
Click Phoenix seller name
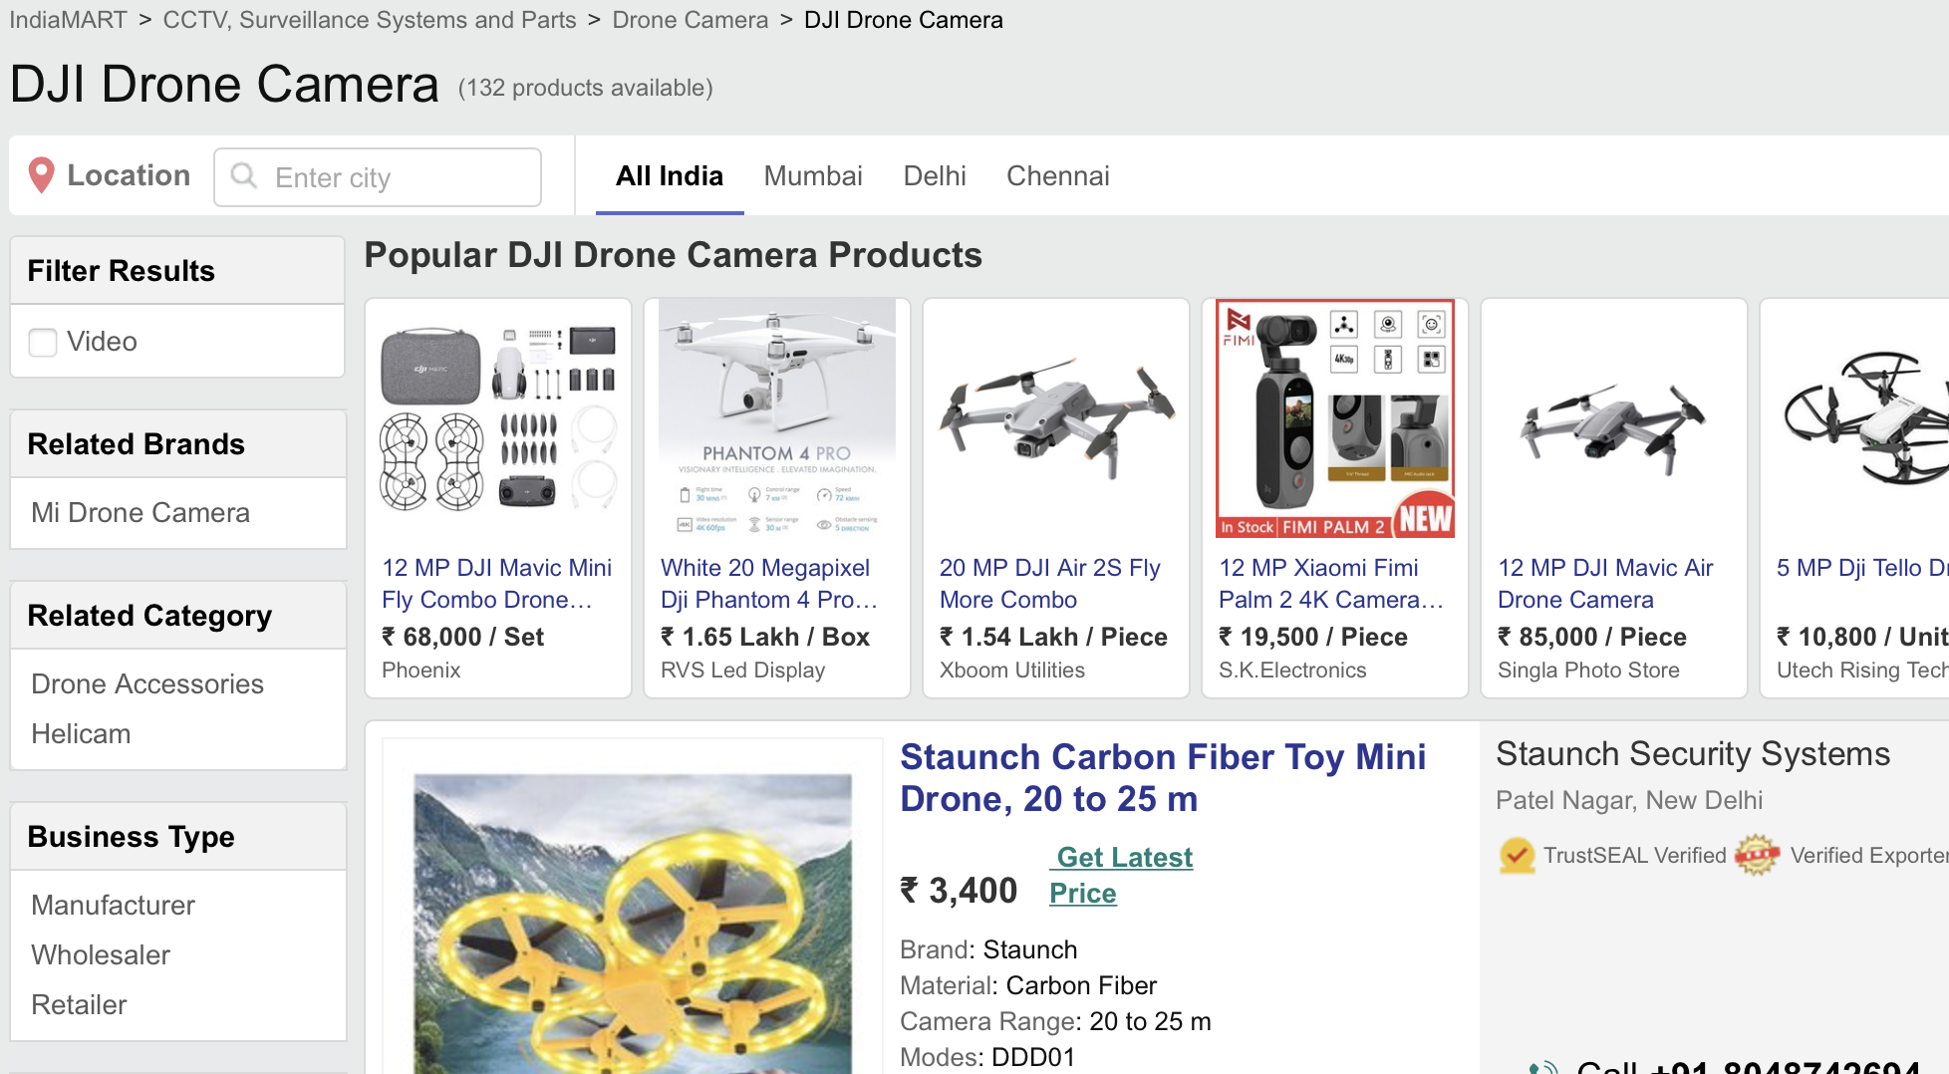[x=421, y=671]
